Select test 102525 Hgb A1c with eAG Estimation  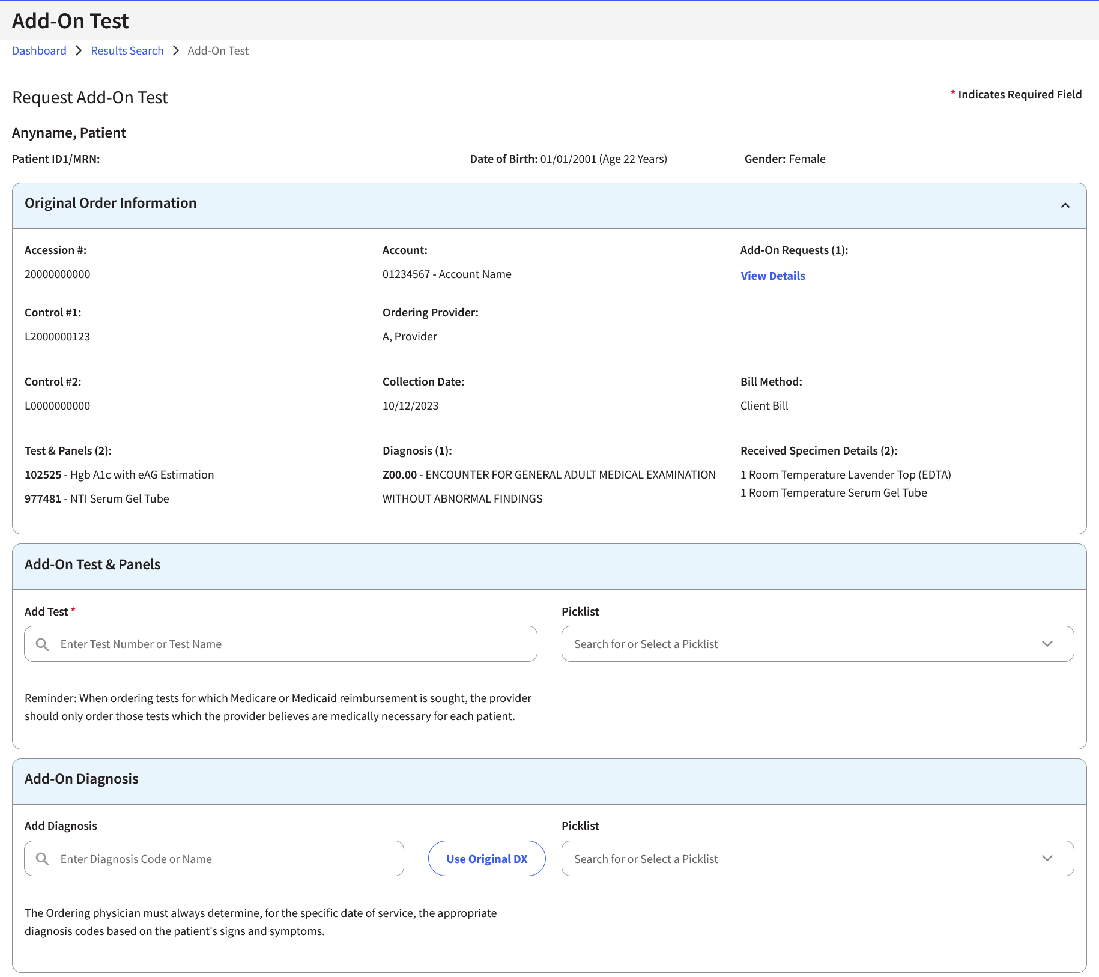tap(119, 474)
